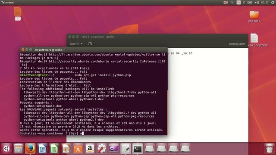276x155 pixels.
Task: Open LibreOffice Impress from the dock
Action: point(66,149)
